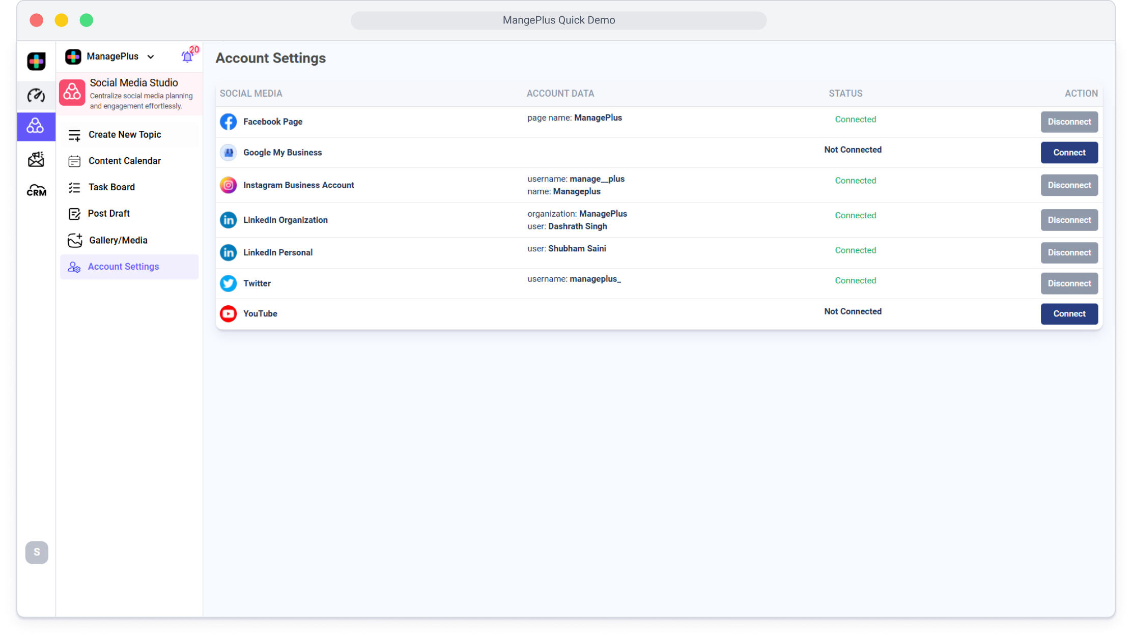This screenshot has height=637, width=1131.
Task: Click the YouTube icon in the table
Action: point(228,313)
